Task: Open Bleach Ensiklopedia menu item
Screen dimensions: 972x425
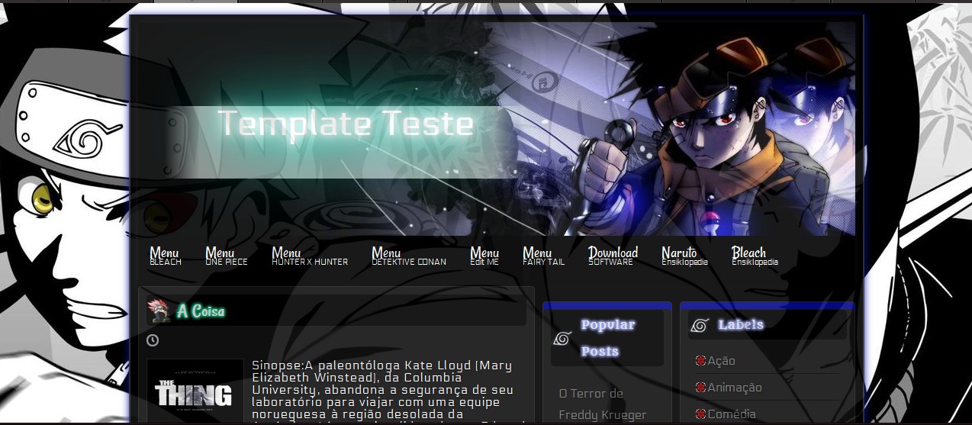Action: pyautogui.click(x=755, y=256)
